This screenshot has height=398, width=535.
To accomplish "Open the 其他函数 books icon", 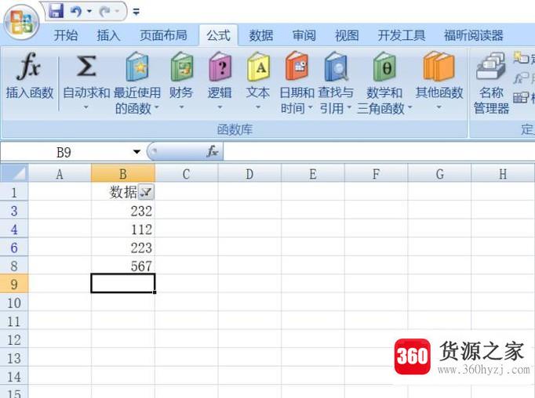I will 439,66.
